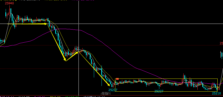Click the 25940 high price label
Image resolution: width=223 pixels, height=97 pixels.
point(9,3)
